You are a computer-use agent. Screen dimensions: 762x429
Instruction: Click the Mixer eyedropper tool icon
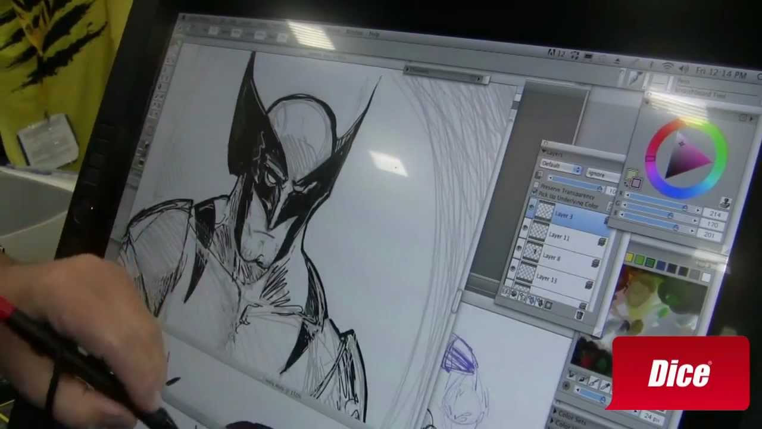[605, 386]
